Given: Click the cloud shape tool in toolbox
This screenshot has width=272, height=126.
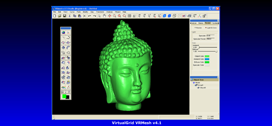Looking at the screenshot, I should (x=68, y=52).
